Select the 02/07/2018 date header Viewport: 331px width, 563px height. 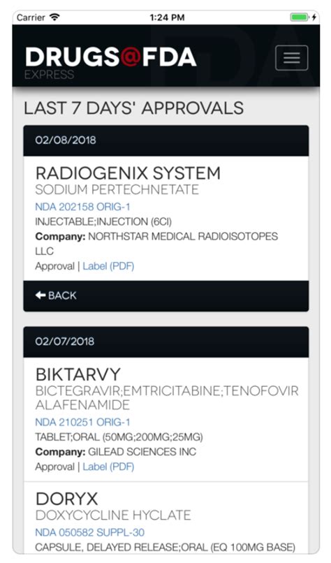tap(166, 342)
